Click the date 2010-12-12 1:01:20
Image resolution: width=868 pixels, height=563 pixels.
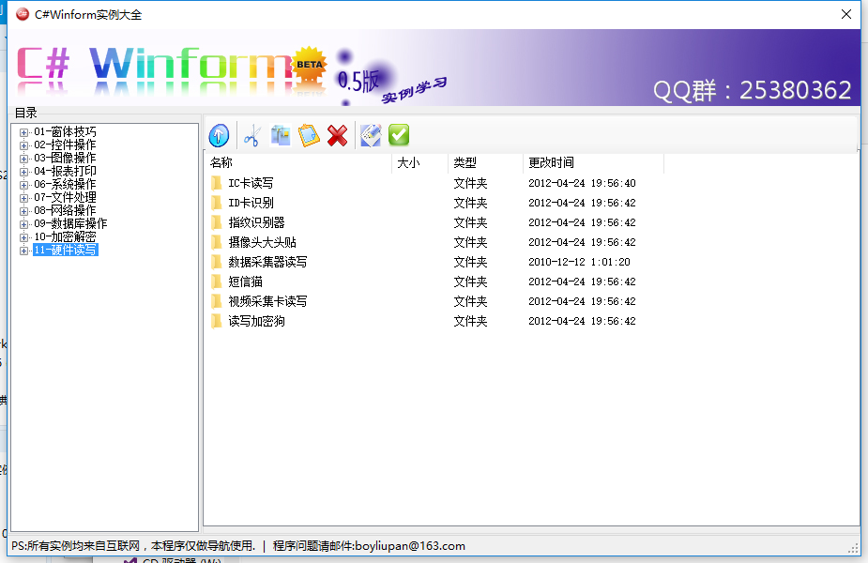click(x=579, y=262)
